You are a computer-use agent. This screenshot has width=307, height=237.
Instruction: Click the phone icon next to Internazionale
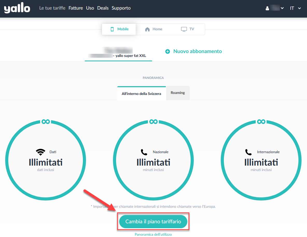click(248, 152)
